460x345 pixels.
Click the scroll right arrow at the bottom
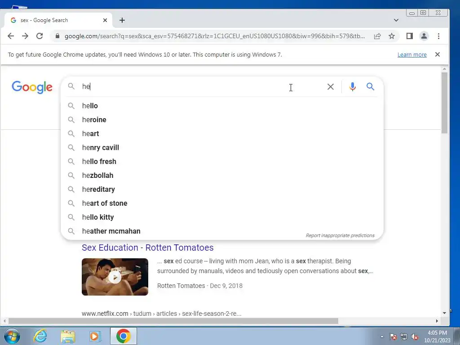tap(437, 321)
